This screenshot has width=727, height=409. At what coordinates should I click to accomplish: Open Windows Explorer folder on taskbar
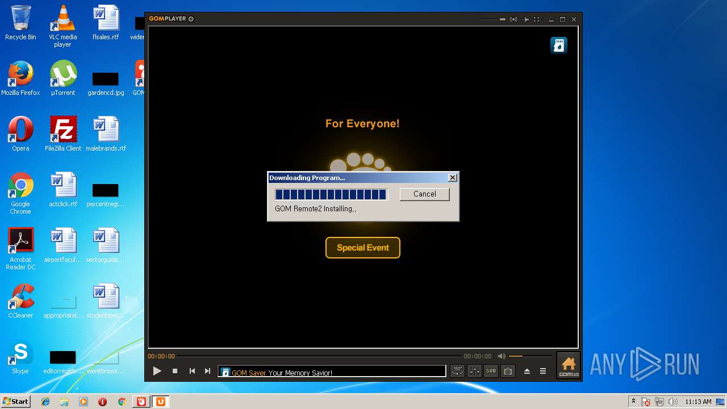tap(64, 402)
